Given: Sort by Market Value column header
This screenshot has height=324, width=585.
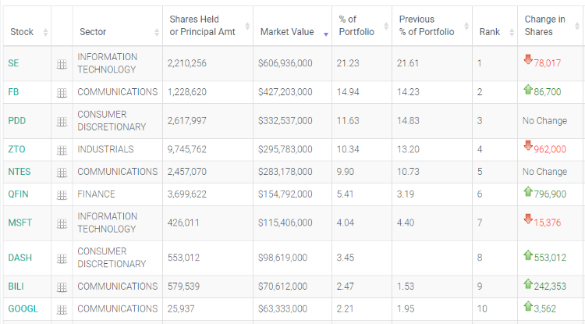Looking at the screenshot, I should coord(292,26).
